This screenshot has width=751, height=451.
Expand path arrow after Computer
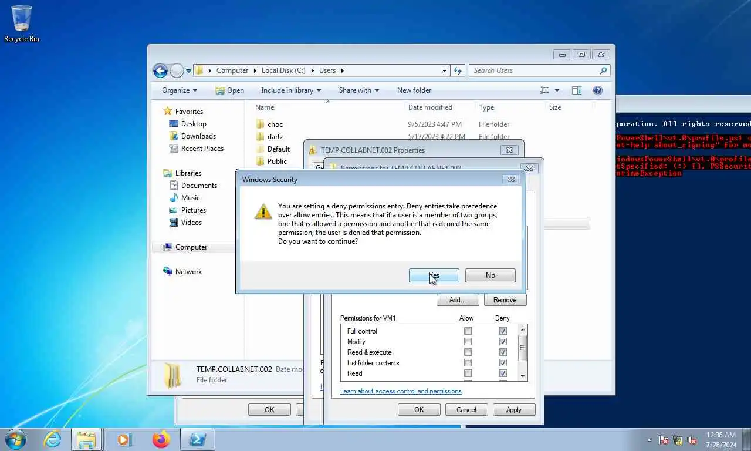pos(255,70)
